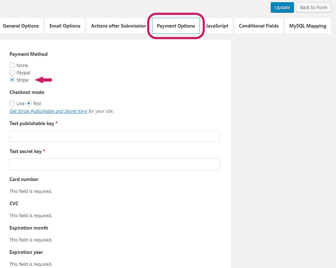Switch to Email Options tab
This screenshot has width=336, height=268.
[x=65, y=26]
